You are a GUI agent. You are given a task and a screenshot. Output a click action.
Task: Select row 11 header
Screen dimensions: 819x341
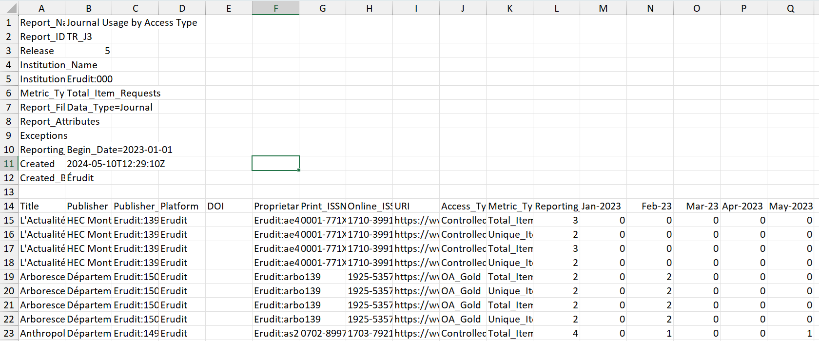9,164
